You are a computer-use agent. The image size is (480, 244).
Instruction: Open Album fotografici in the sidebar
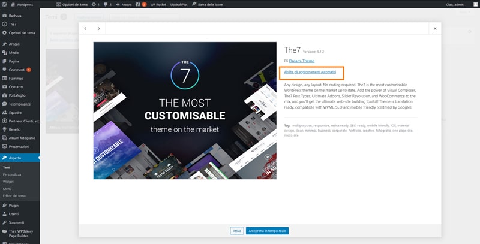(x=20, y=138)
